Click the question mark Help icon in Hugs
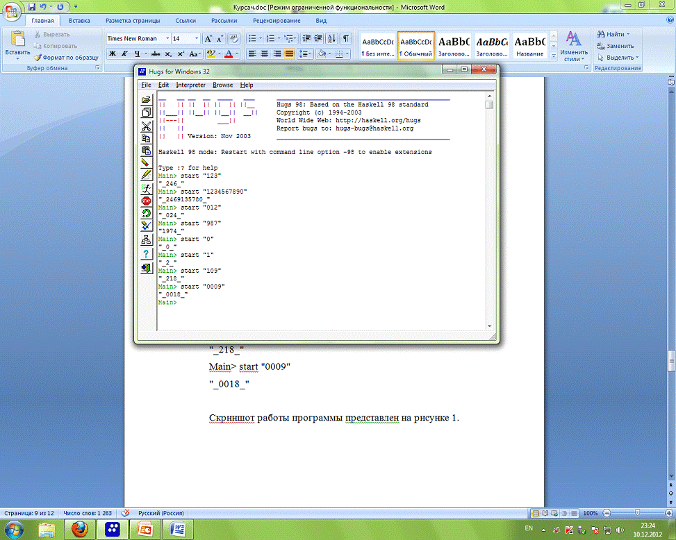Image resolution: width=676 pixels, height=540 pixels. pyautogui.click(x=146, y=254)
